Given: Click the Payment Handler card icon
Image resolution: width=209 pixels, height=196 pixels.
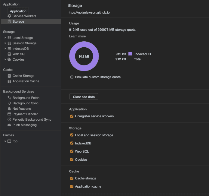Looking at the screenshot, I should click(9, 114).
